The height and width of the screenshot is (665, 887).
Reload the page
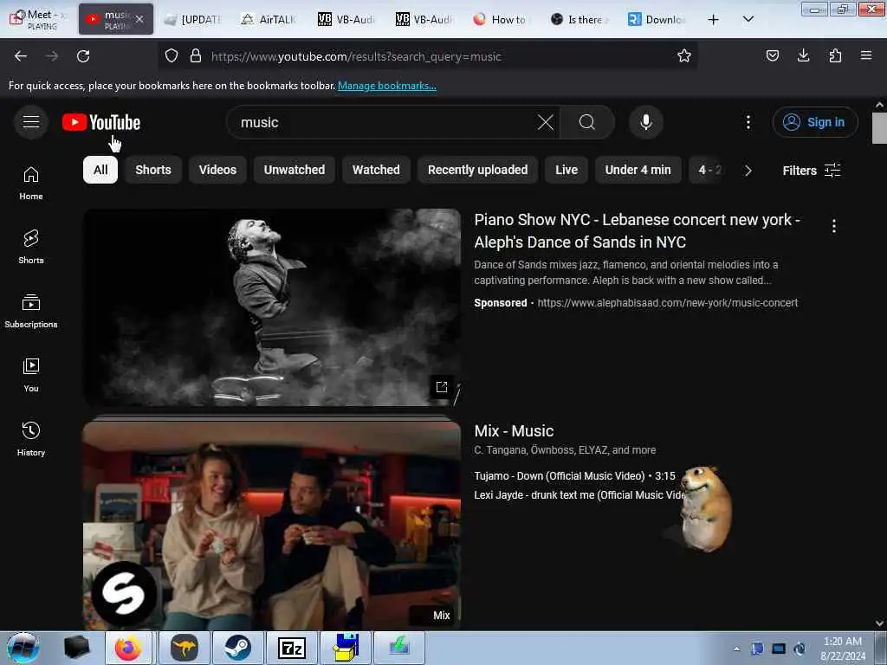pyautogui.click(x=83, y=56)
